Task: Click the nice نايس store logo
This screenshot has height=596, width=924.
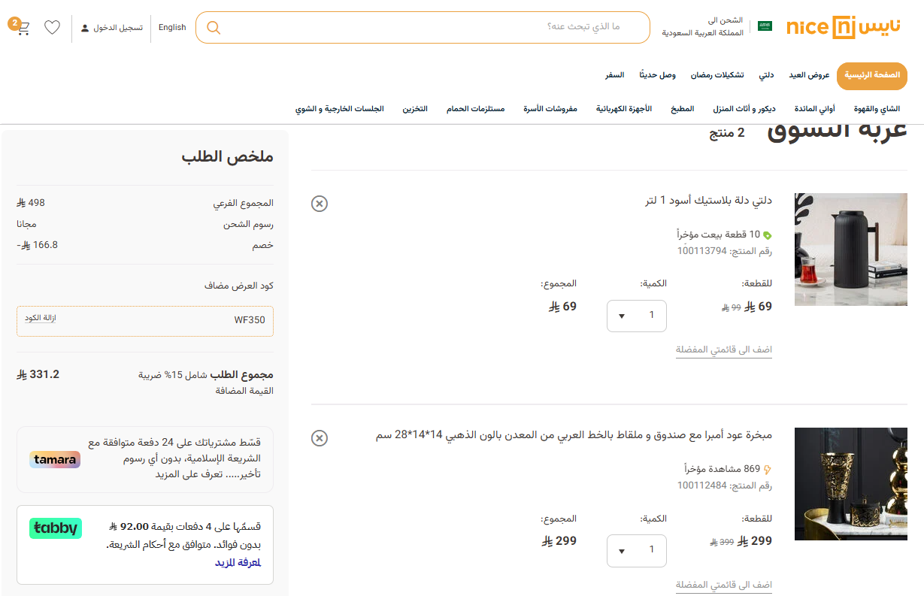Action: [x=845, y=27]
